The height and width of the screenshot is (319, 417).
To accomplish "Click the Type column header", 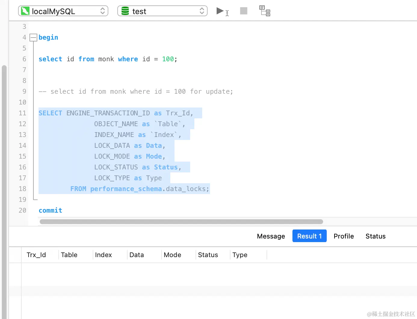I will pos(249,255).
